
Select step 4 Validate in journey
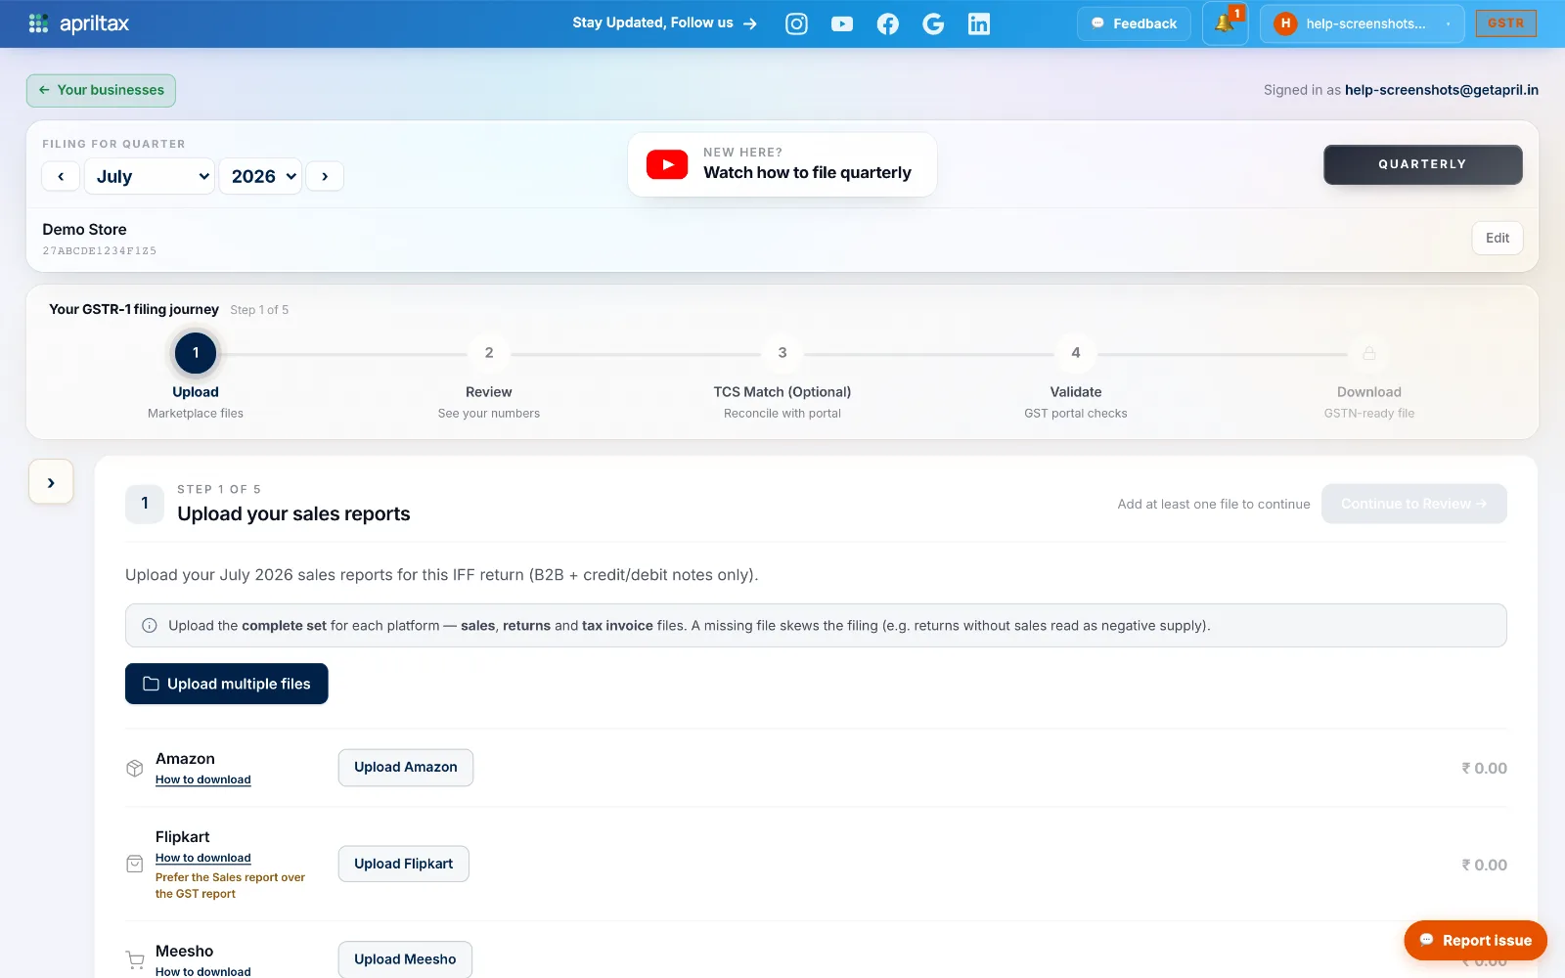[x=1076, y=353]
